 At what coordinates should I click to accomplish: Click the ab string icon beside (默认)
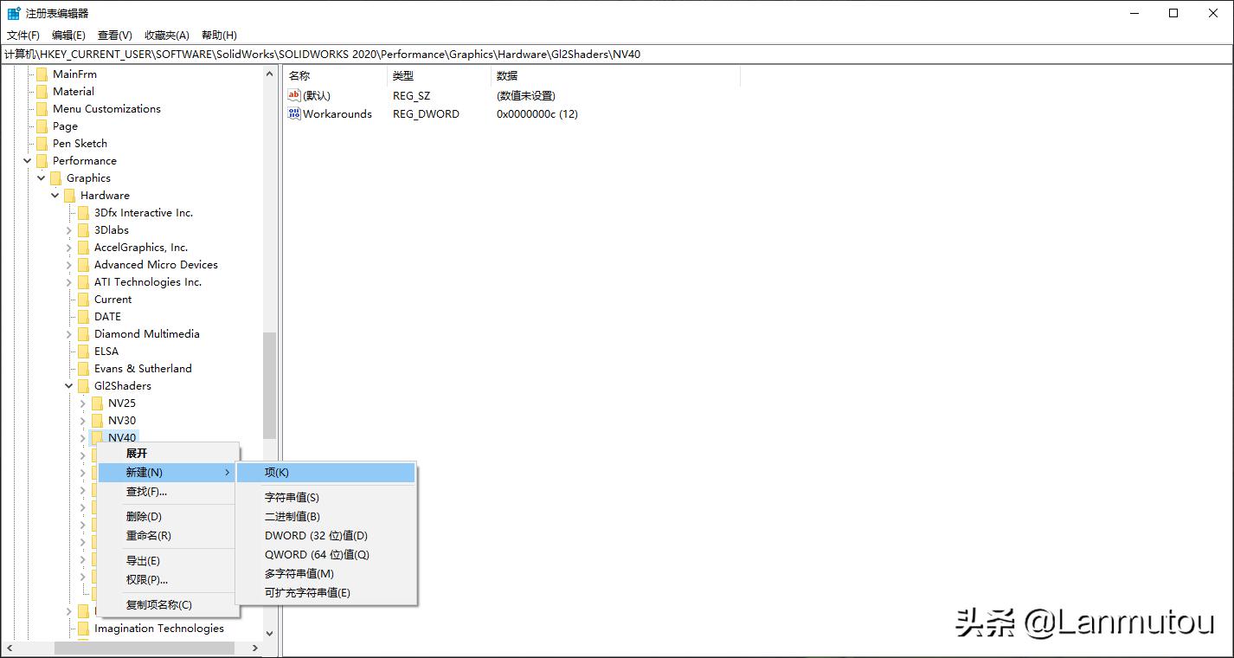tap(294, 95)
